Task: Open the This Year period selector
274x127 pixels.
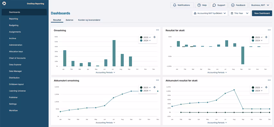Action: [240, 13]
